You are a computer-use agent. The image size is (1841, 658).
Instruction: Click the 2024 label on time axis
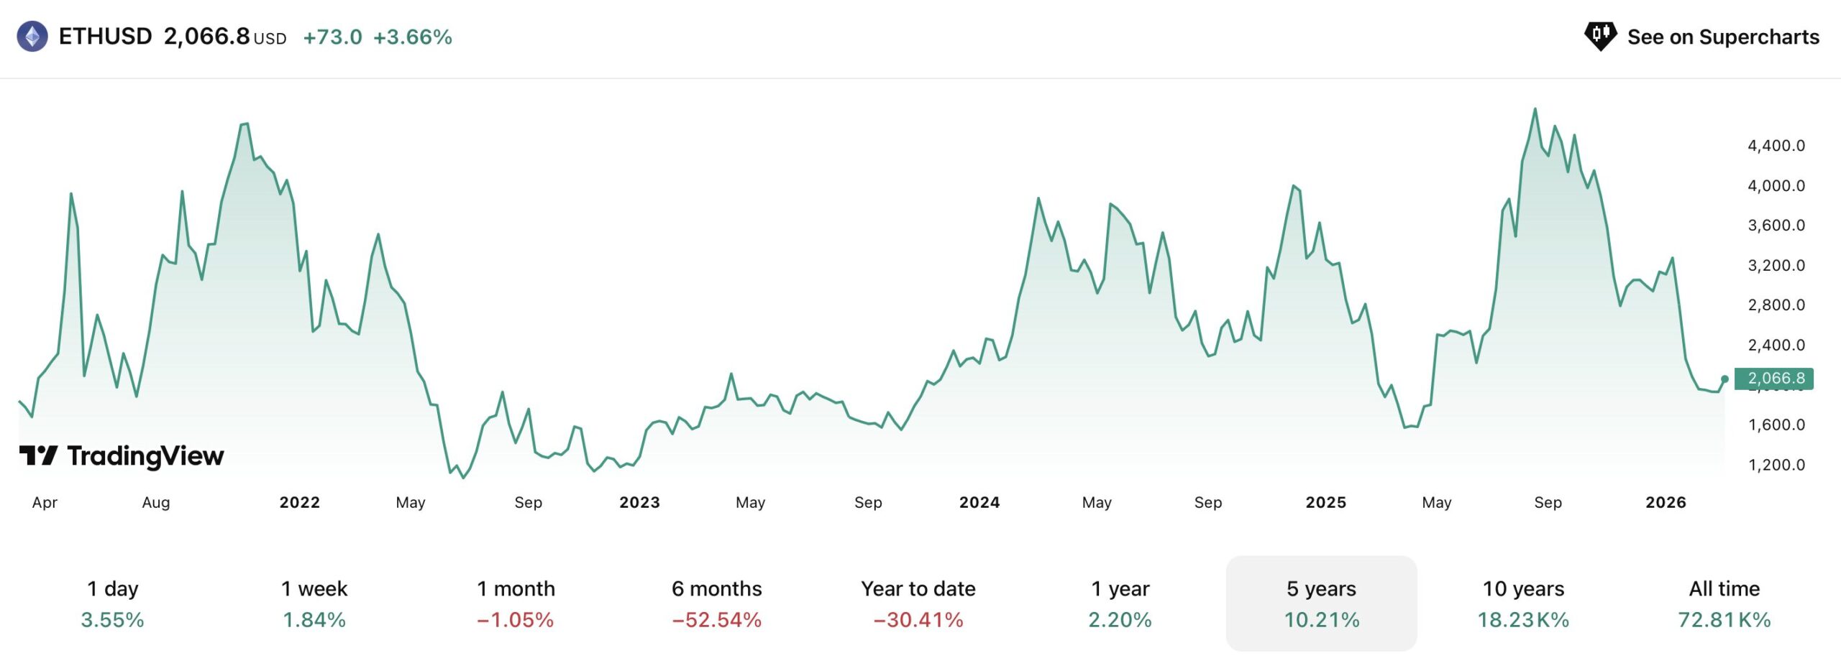click(x=979, y=503)
